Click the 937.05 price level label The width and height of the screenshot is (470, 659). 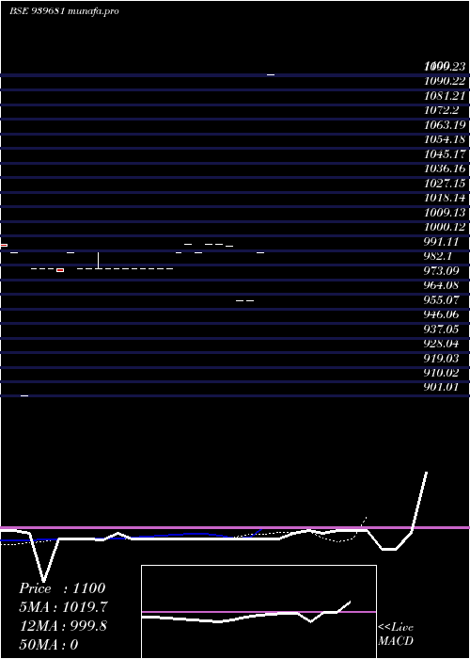[441, 329]
